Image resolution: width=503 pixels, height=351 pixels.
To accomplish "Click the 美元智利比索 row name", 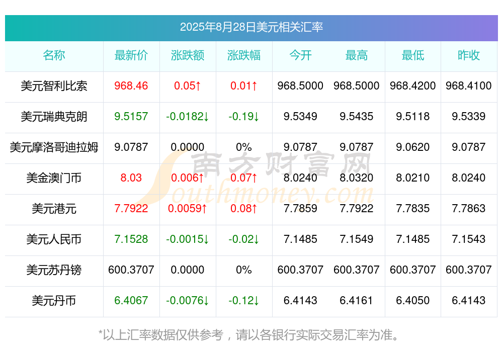I will click(x=54, y=86).
